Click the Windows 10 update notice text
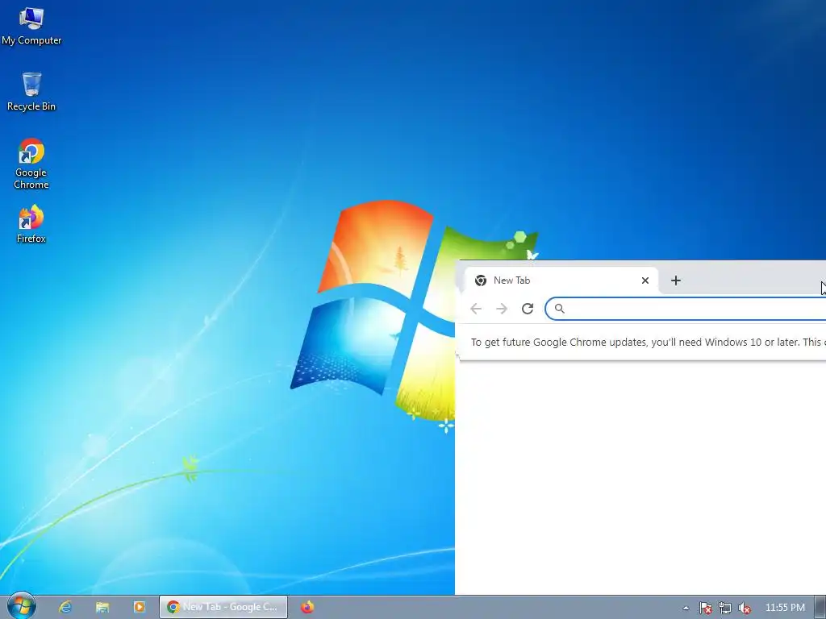Screen dimensions: 826x619 coord(648,342)
